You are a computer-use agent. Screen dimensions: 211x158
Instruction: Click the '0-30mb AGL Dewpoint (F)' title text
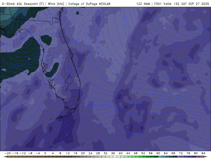tap(23, 4)
